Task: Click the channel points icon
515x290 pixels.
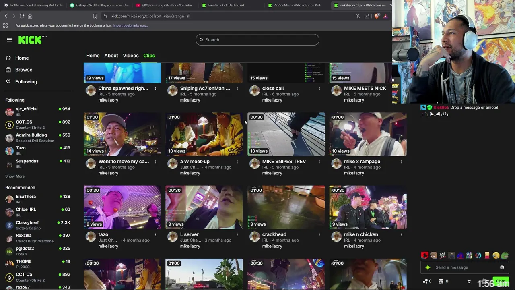Action: click(x=425, y=281)
